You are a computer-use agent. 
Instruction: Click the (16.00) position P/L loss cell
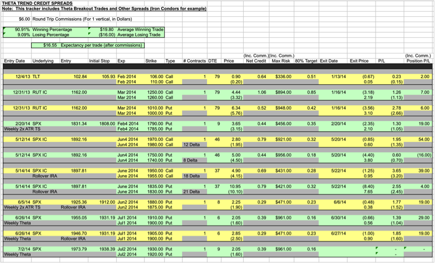(424, 155)
